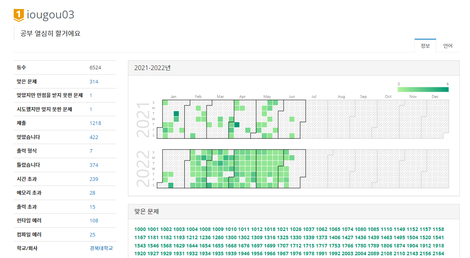
Task: Click the darkest green cell in January 2021
Action: point(176,114)
